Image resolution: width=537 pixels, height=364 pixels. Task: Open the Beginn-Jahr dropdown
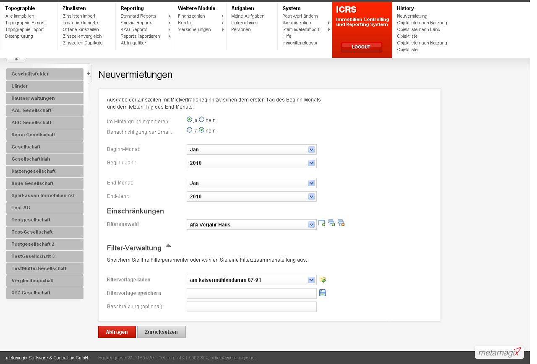click(x=252, y=163)
